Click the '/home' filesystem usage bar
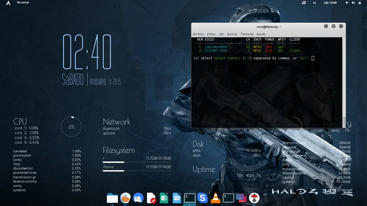The width and height of the screenshot is (367, 206). tap(137, 171)
